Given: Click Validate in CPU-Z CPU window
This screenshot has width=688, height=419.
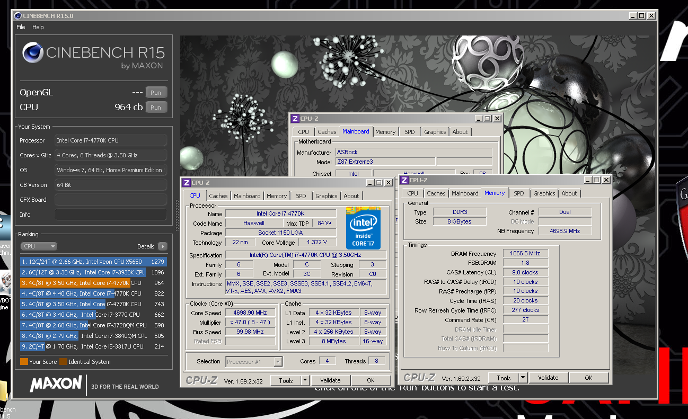Looking at the screenshot, I should 330,380.
